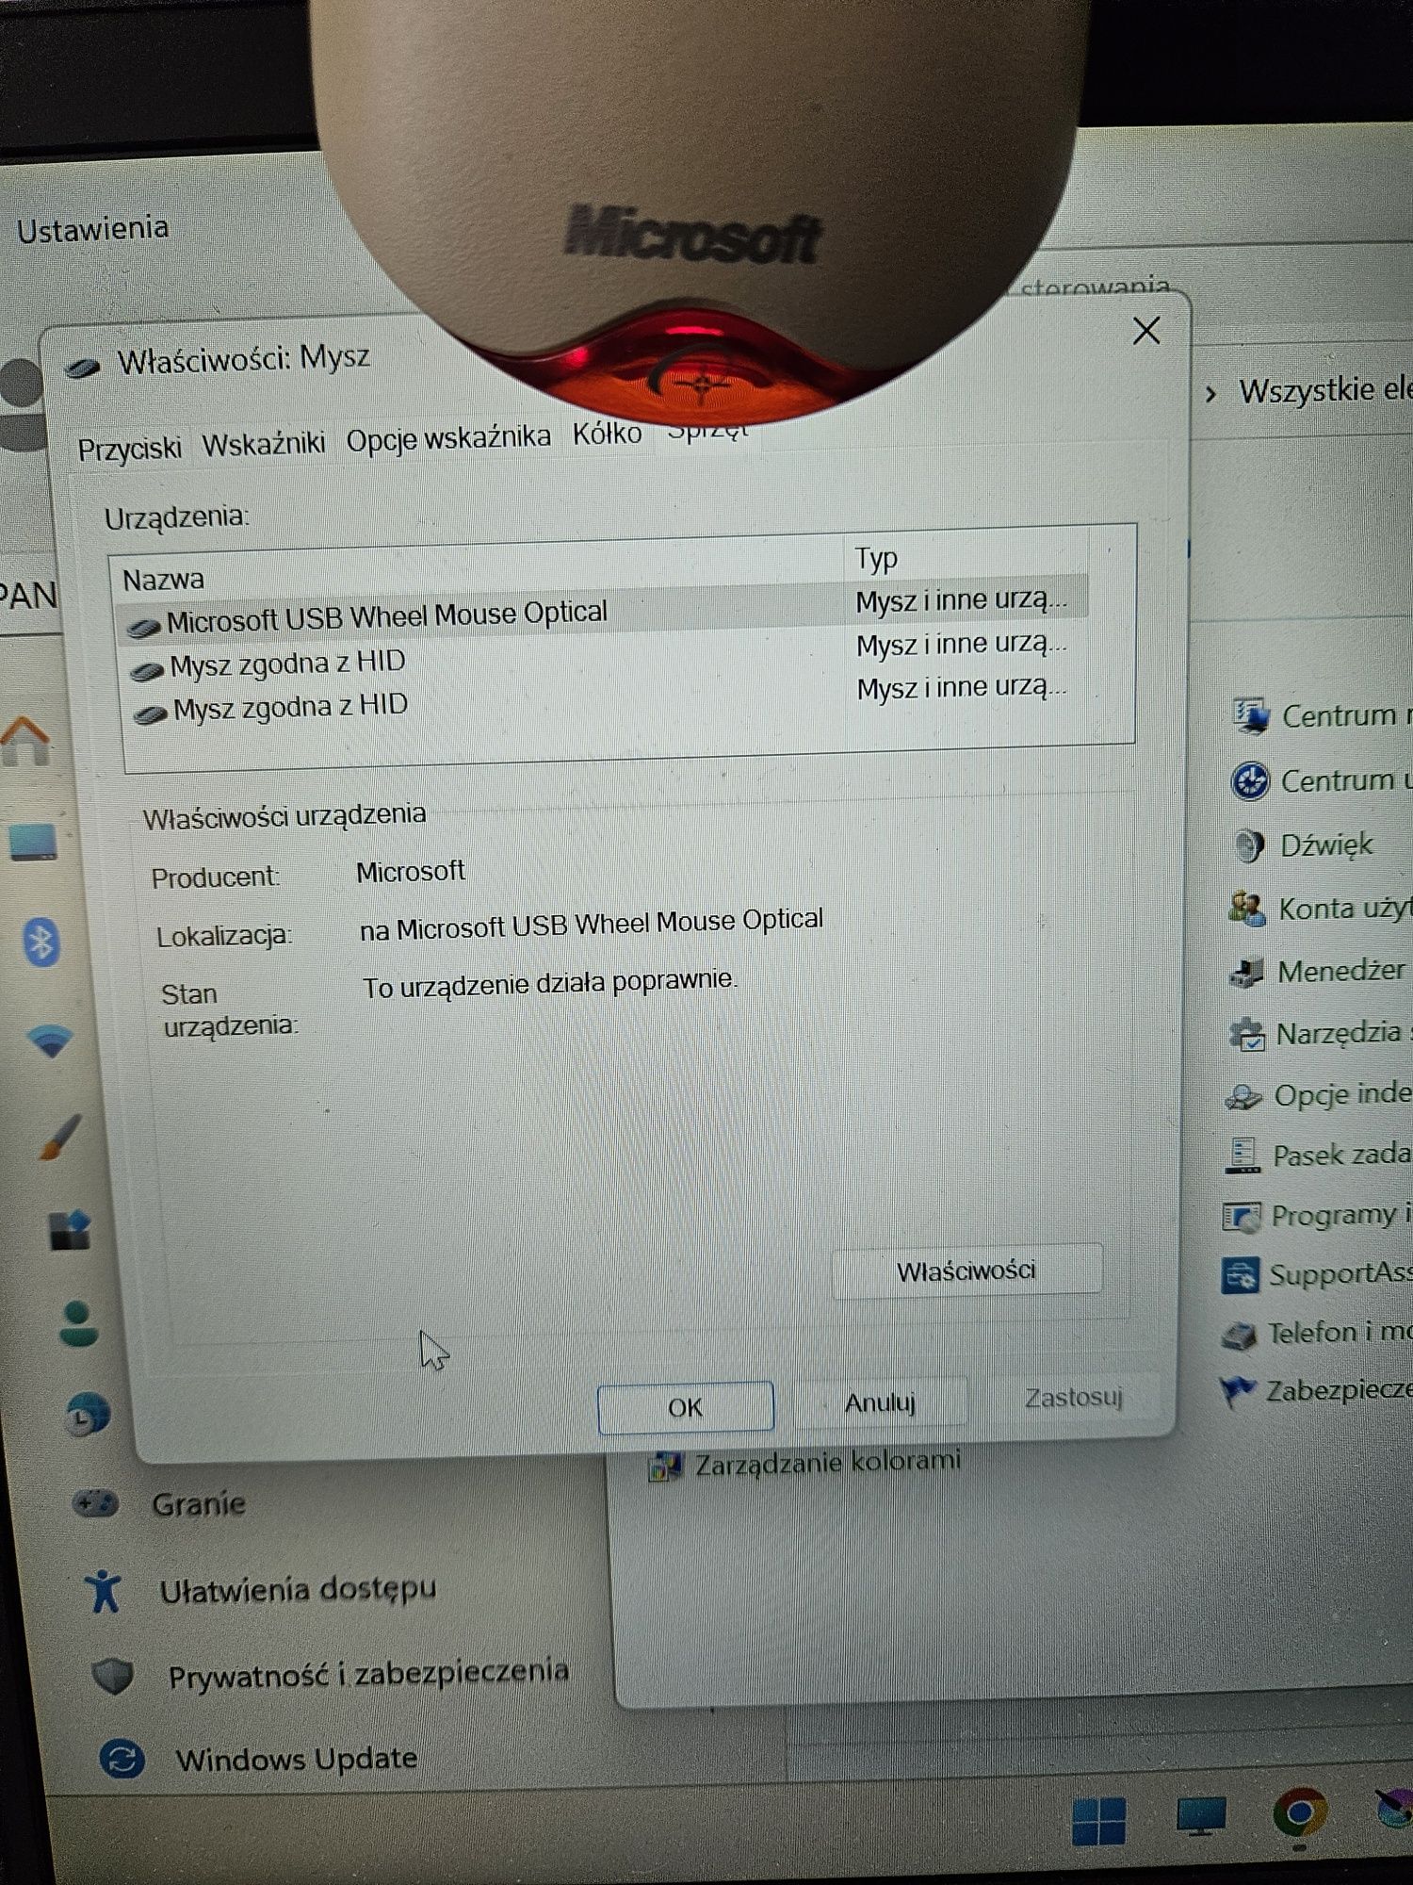Click the Accounts person icon in sidebar
The image size is (1413, 1885).
coord(78,1324)
